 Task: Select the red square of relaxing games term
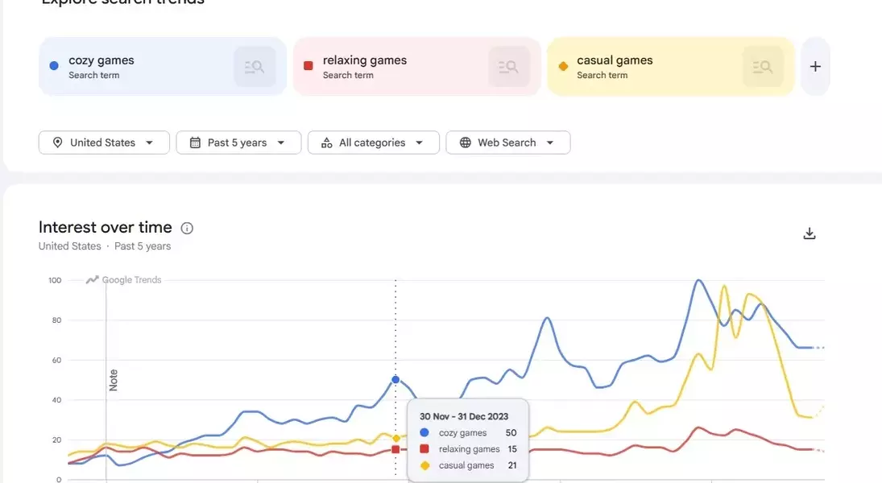[x=308, y=66]
